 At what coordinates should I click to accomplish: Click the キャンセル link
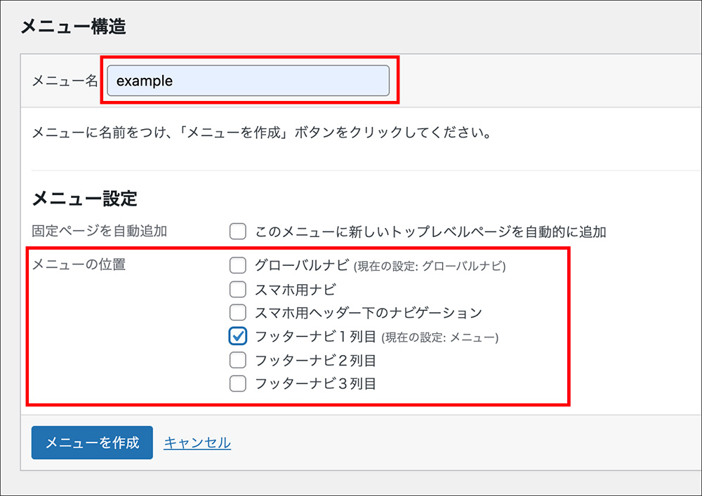(x=197, y=443)
